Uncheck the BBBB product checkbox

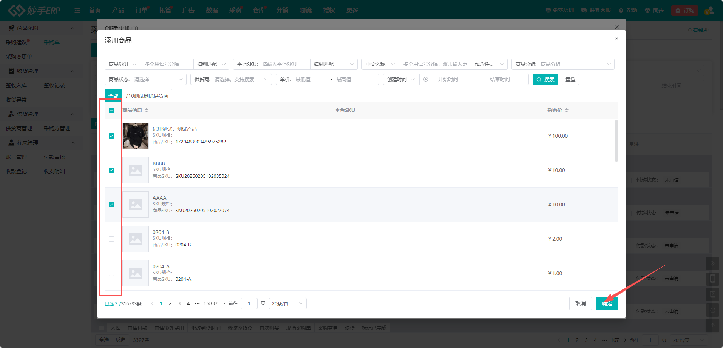click(x=111, y=170)
